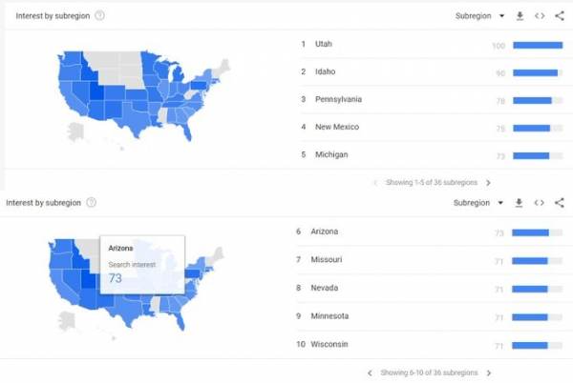Click help icon beside lower Interest by subregion

[92, 203]
